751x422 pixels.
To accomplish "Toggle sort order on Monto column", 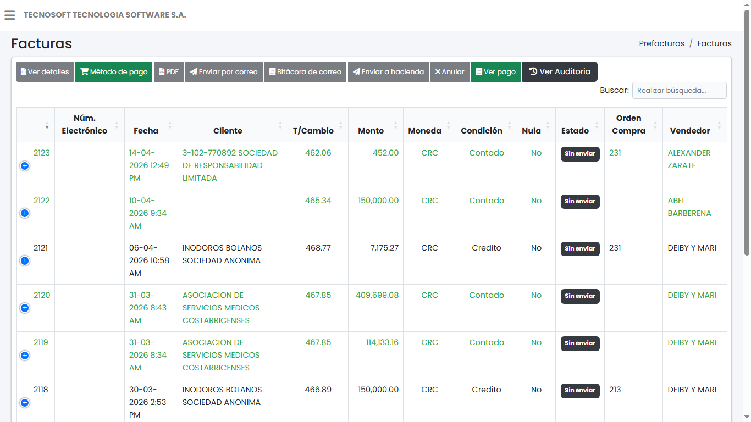I will [371, 131].
